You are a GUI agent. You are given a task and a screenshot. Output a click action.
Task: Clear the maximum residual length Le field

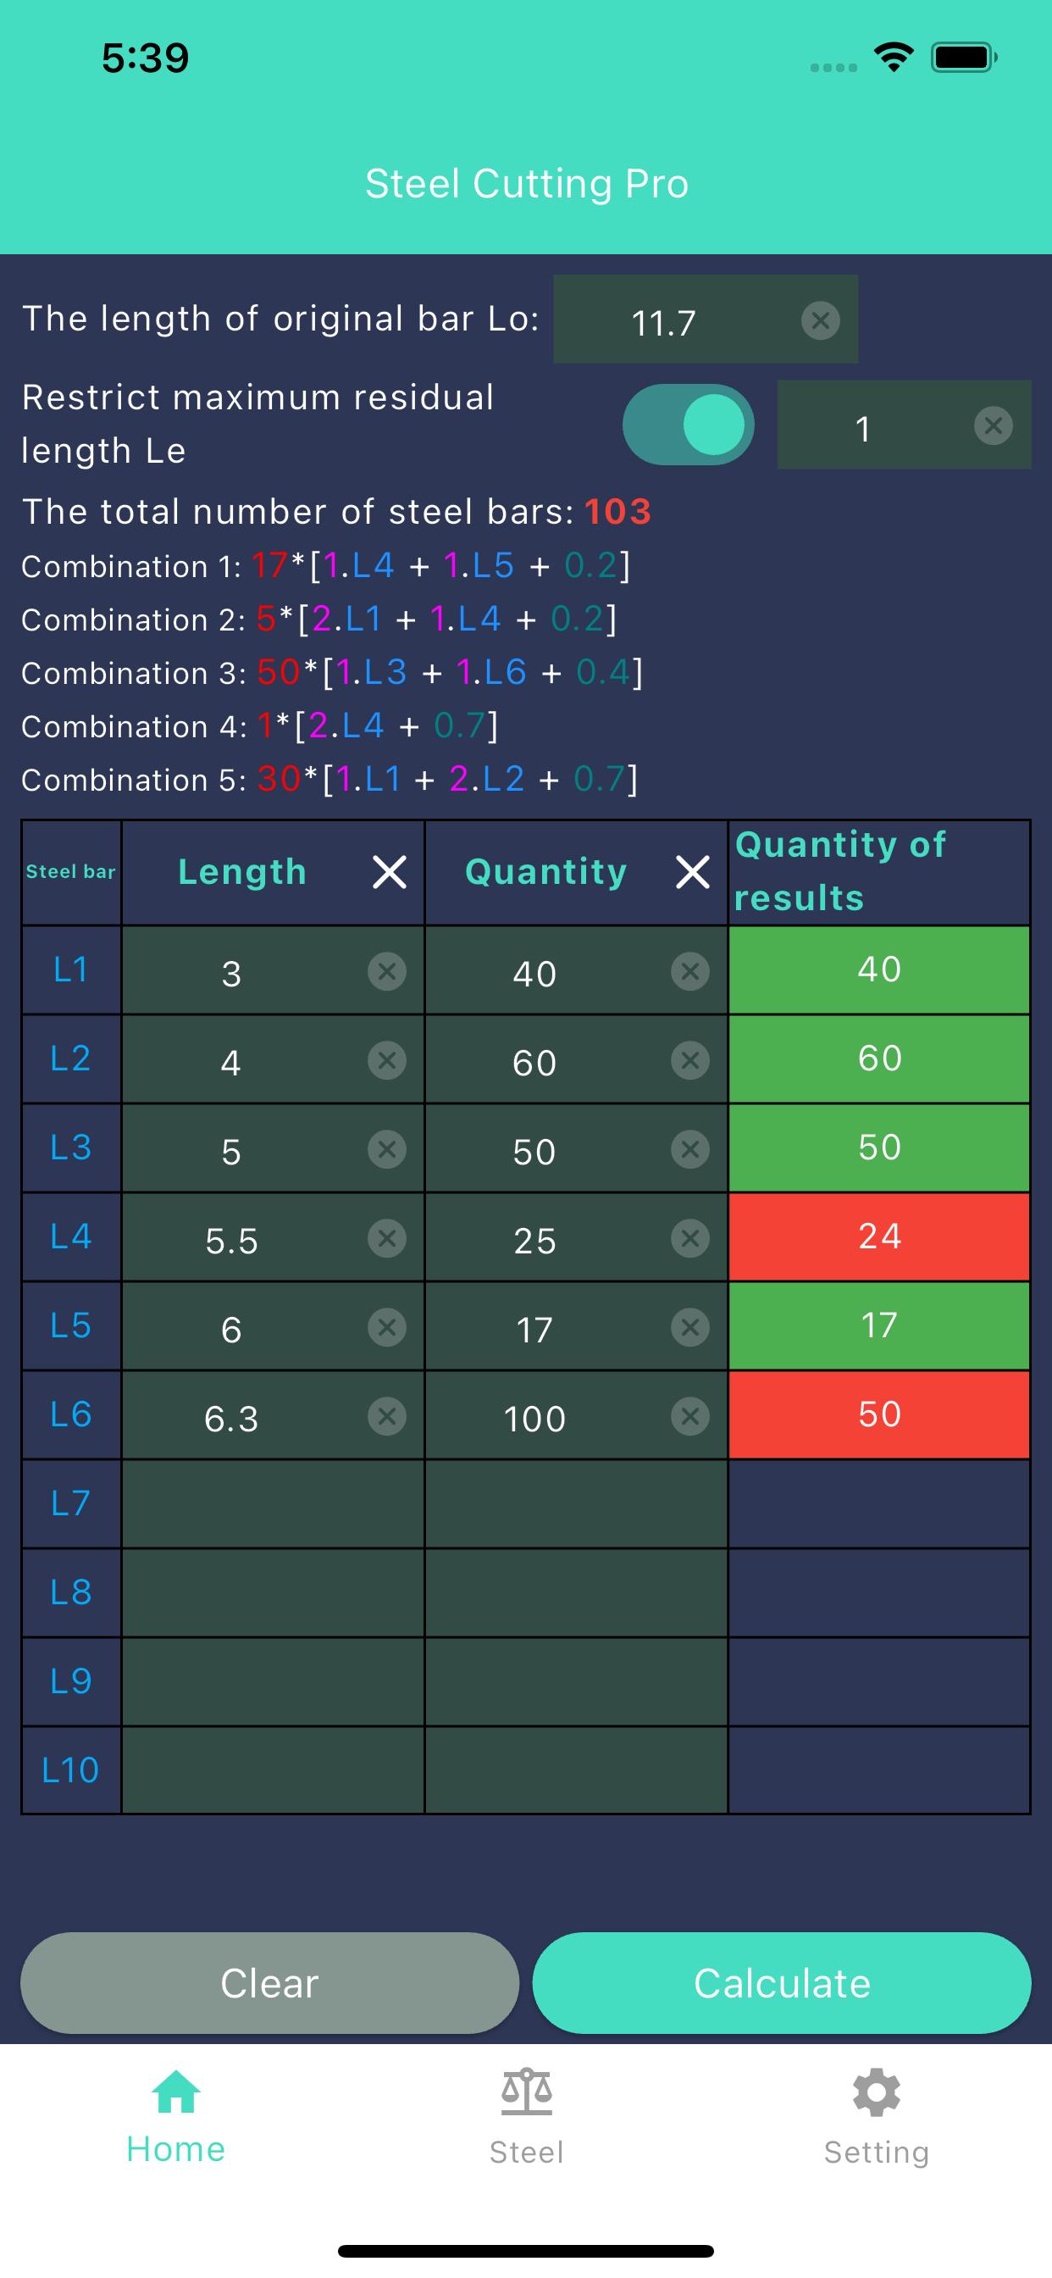[x=993, y=426]
